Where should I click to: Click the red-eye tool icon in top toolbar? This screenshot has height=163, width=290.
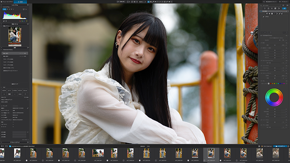click(x=169, y=2)
